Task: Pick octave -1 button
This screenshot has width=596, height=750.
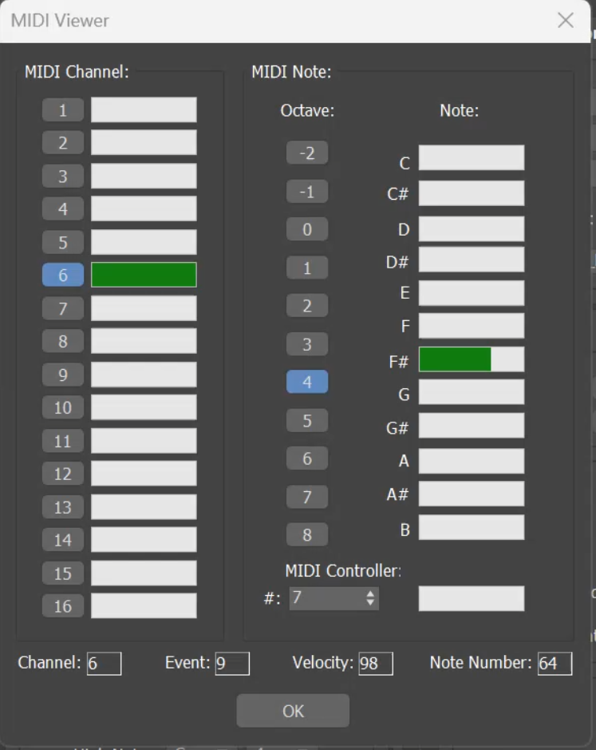Action: [x=307, y=192]
